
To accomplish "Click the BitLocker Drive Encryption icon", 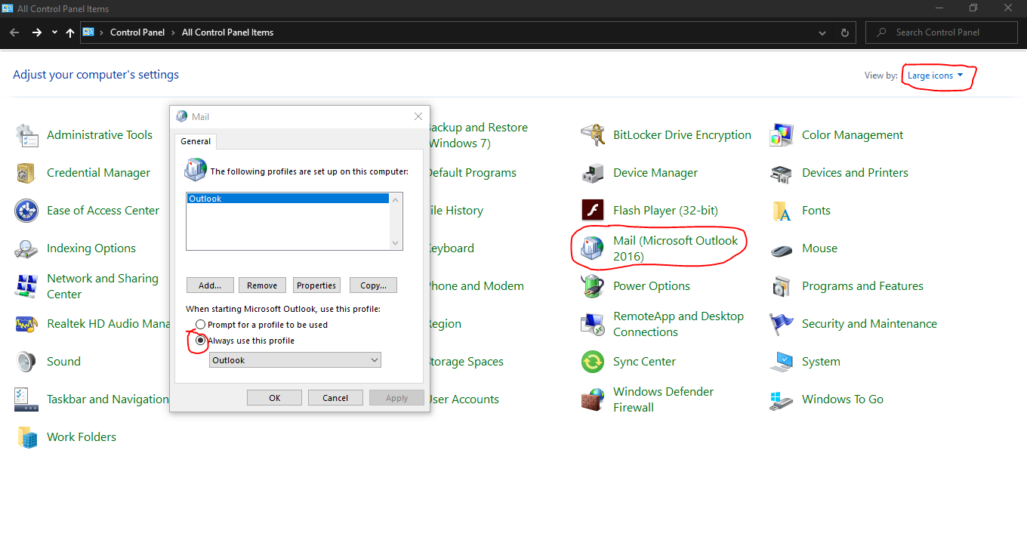I will point(593,135).
